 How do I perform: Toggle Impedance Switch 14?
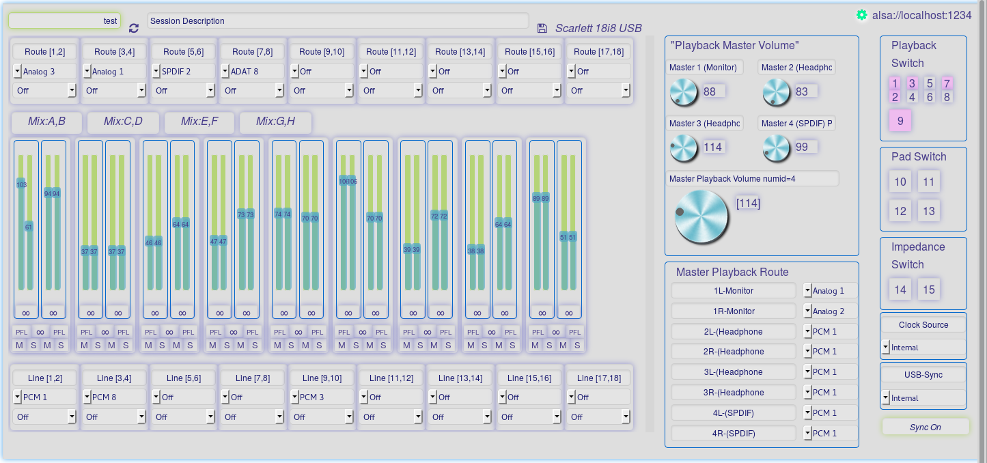pos(900,290)
